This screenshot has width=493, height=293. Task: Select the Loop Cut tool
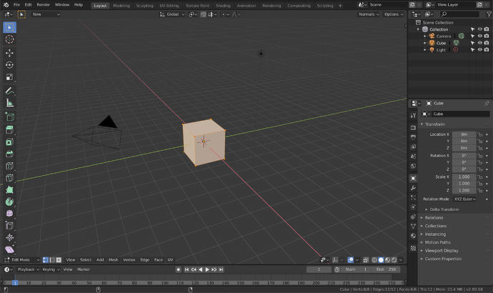[10, 166]
